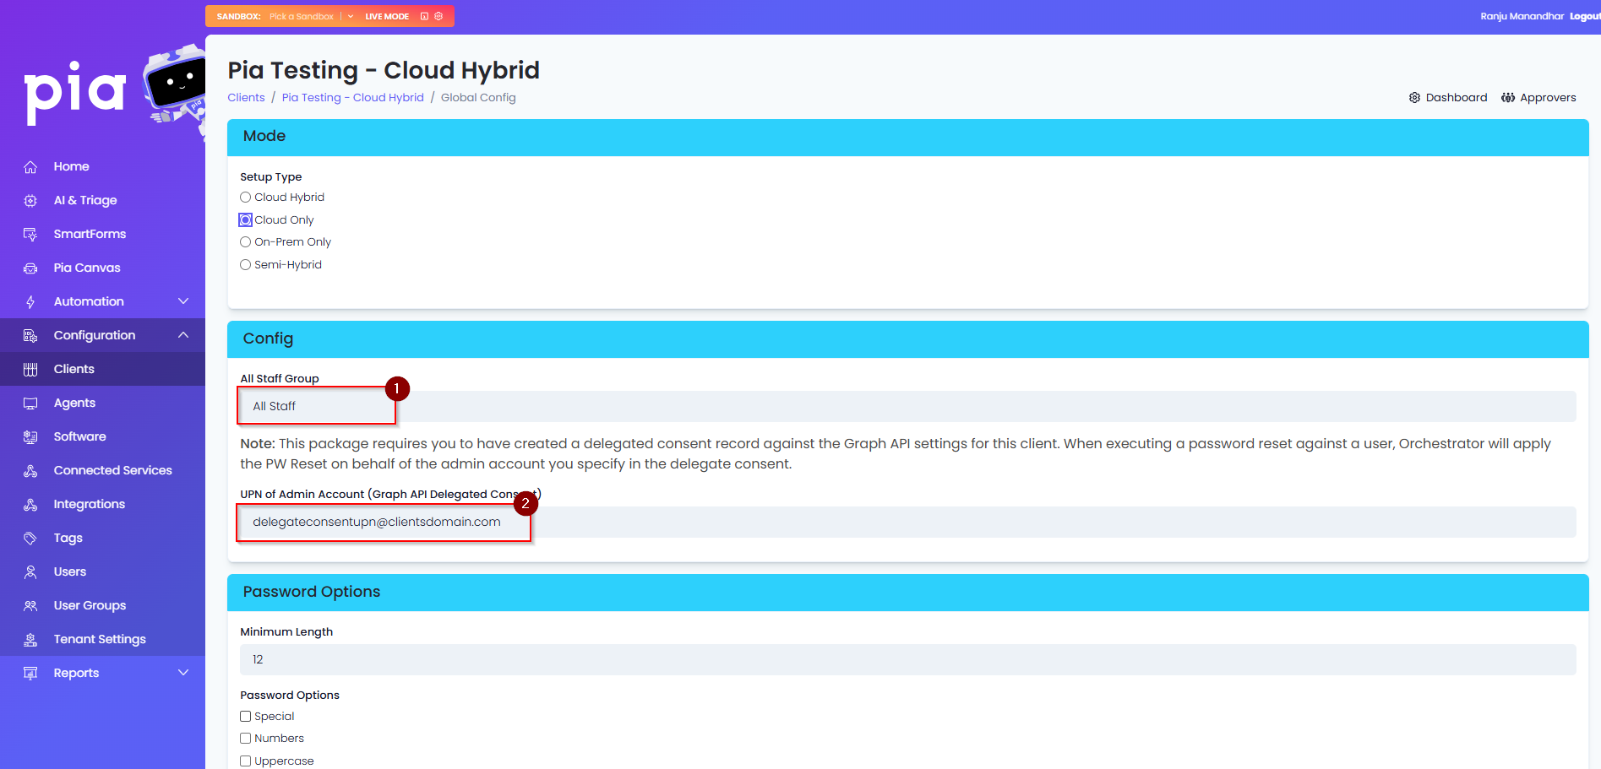Image resolution: width=1601 pixels, height=769 pixels.
Task: Open the Home menu item
Action: 102,166
